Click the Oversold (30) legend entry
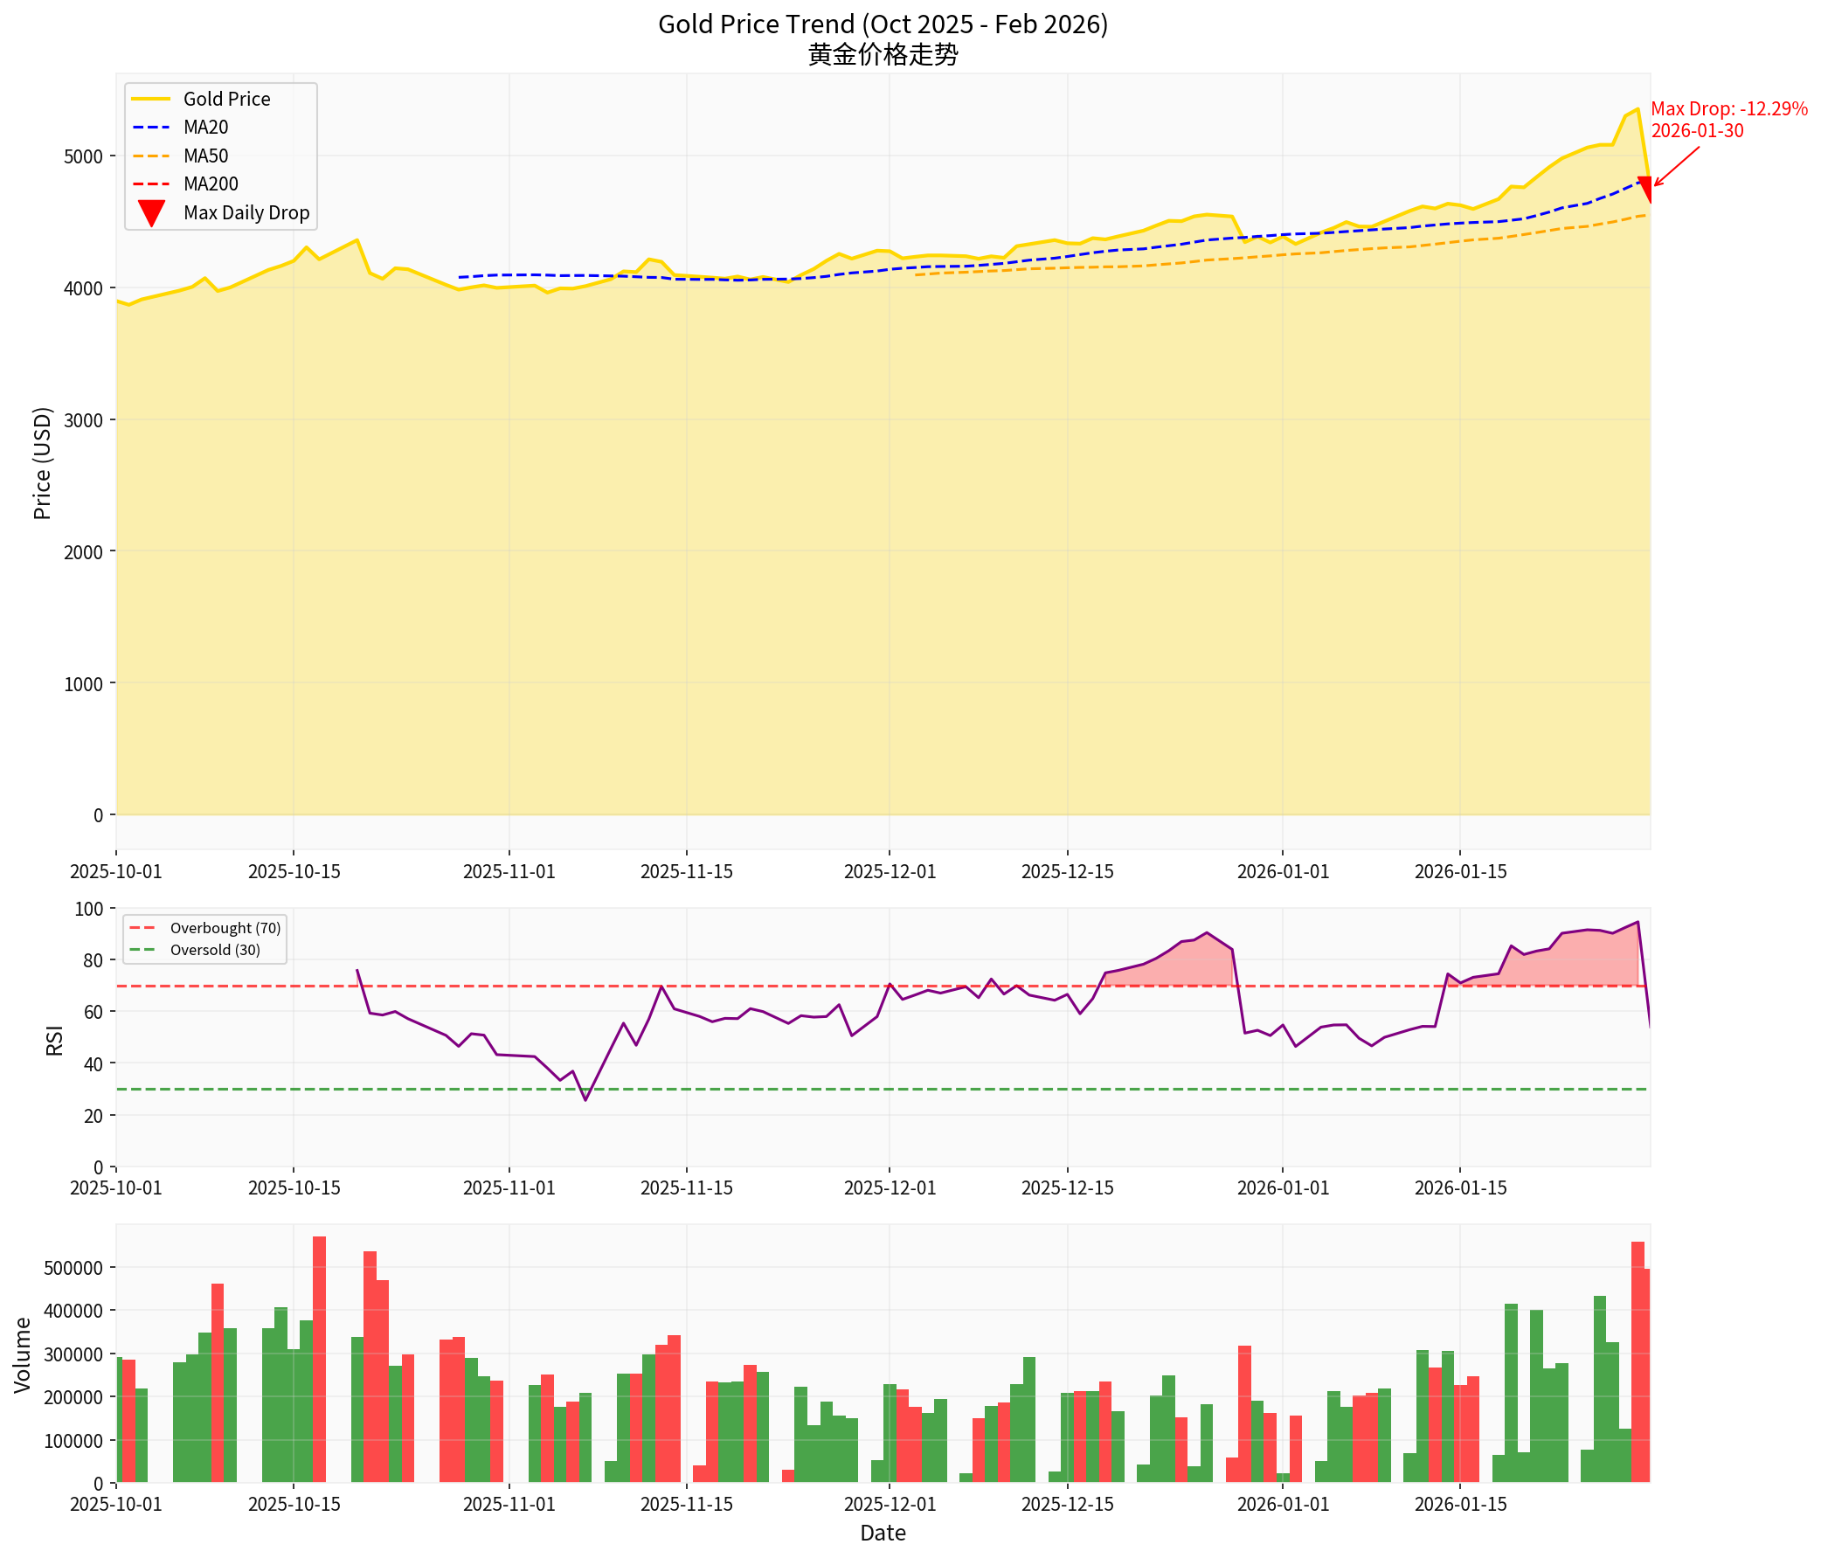This screenshot has width=1821, height=1558. click(214, 950)
